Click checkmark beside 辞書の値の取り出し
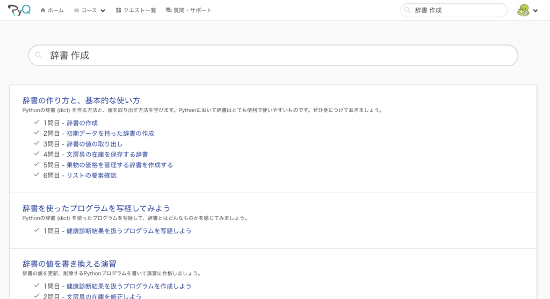 click(x=37, y=143)
